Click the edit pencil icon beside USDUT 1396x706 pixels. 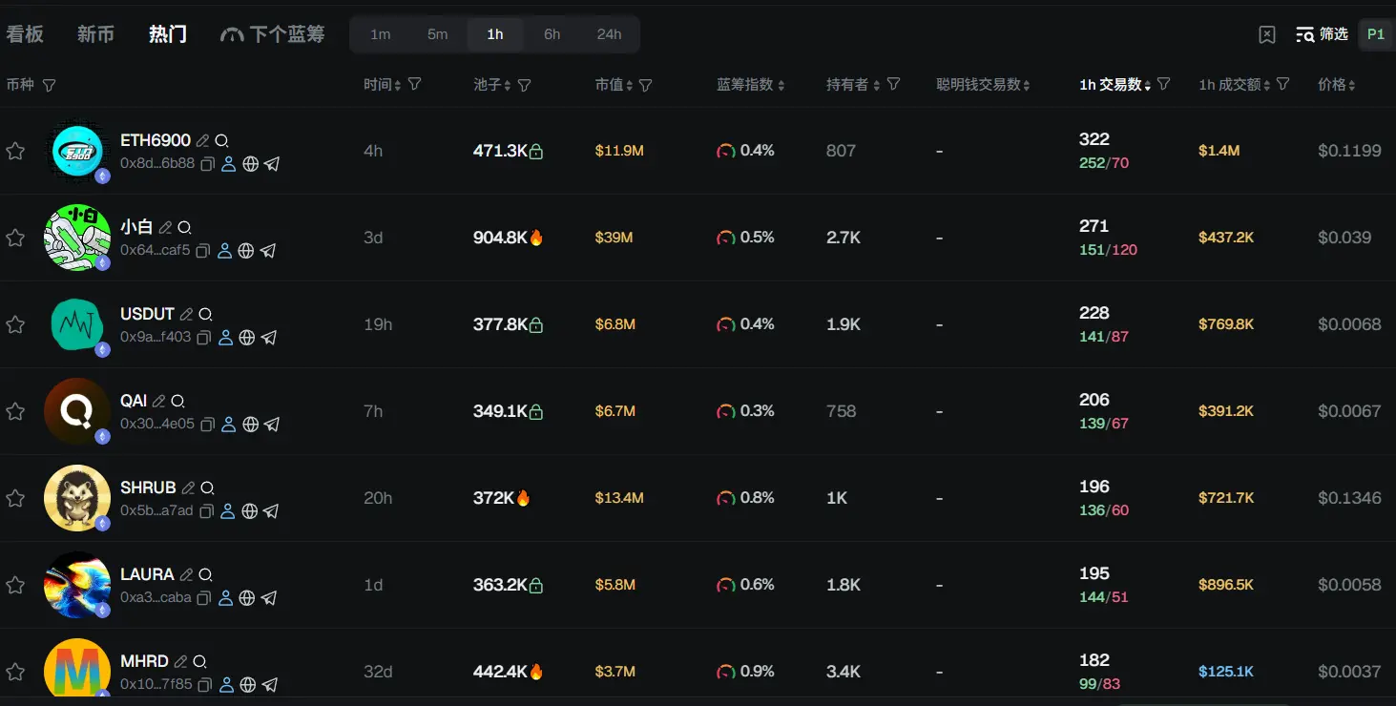[186, 315]
